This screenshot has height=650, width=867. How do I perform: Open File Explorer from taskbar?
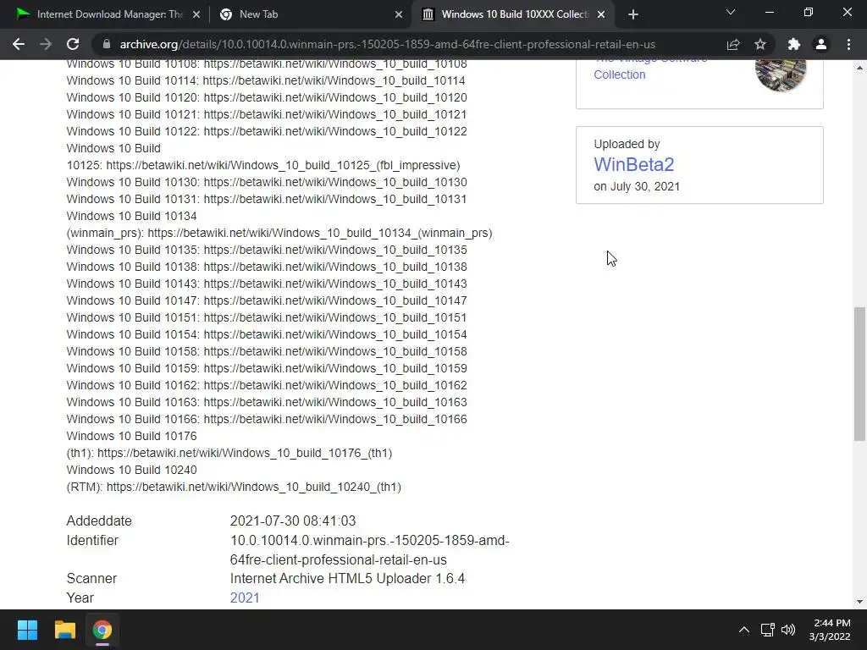[64, 630]
